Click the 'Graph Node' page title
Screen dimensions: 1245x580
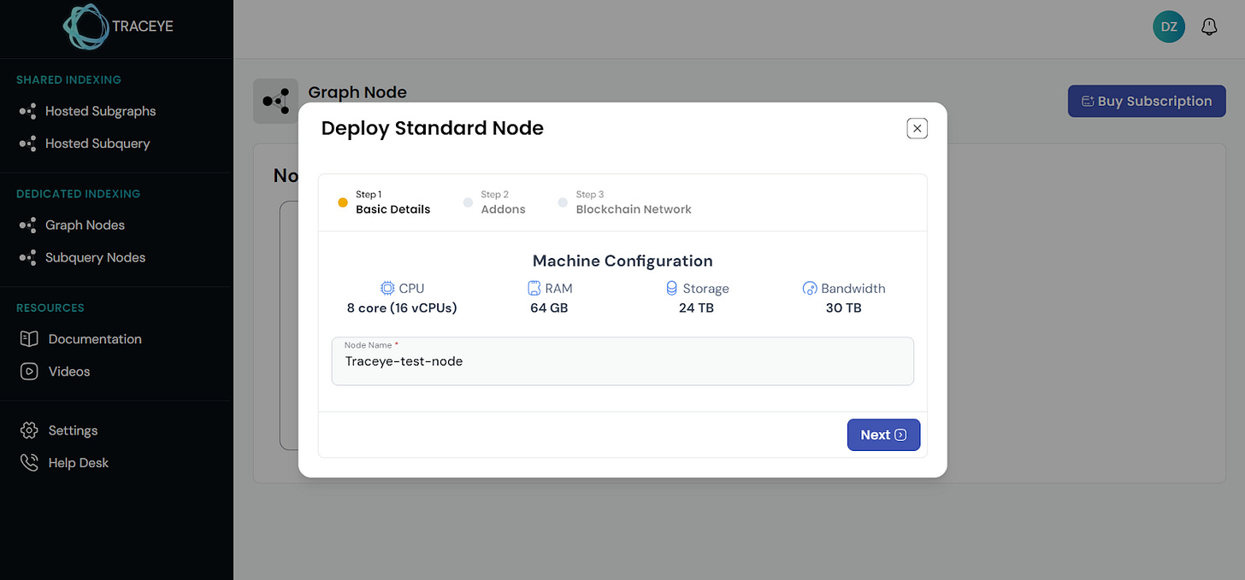tap(357, 92)
